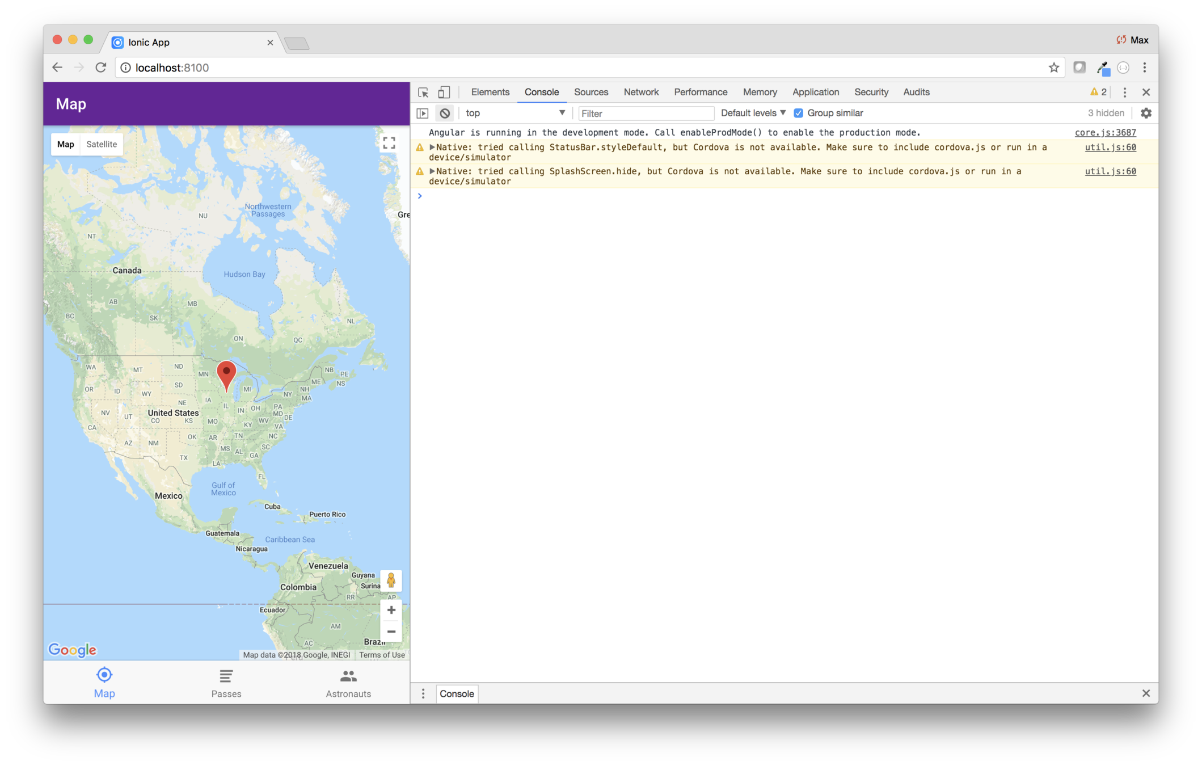Click the Street View pegman icon

coord(391,580)
